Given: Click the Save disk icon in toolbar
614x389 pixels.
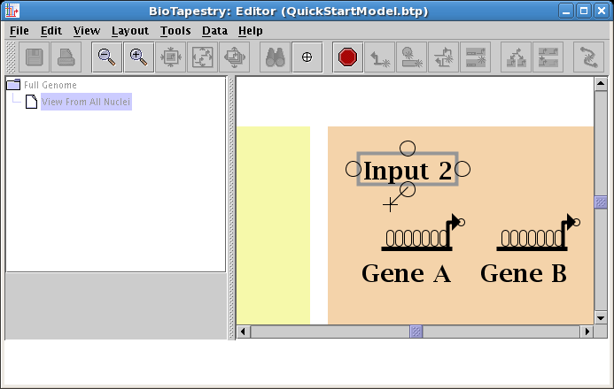Looking at the screenshot, I should [x=35, y=57].
